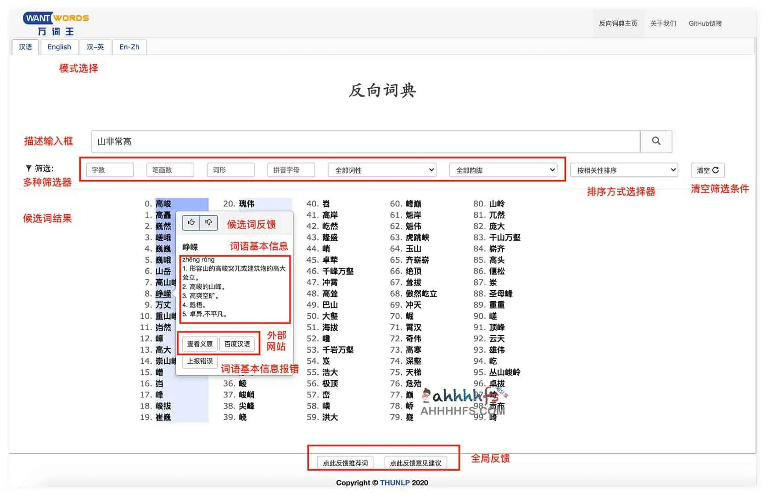Open 百度汉语 via the external site button

[238, 344]
